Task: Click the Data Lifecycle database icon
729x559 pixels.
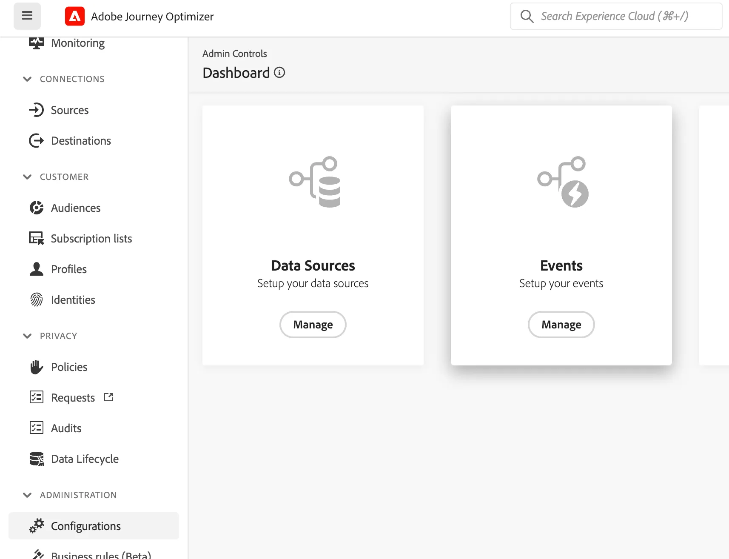Action: pyautogui.click(x=37, y=459)
